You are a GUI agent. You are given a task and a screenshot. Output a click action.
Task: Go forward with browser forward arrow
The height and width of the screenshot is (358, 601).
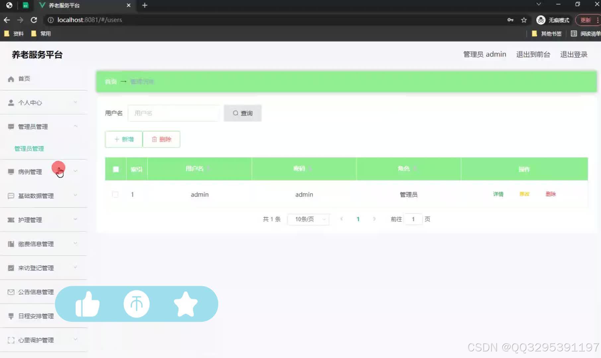point(20,20)
